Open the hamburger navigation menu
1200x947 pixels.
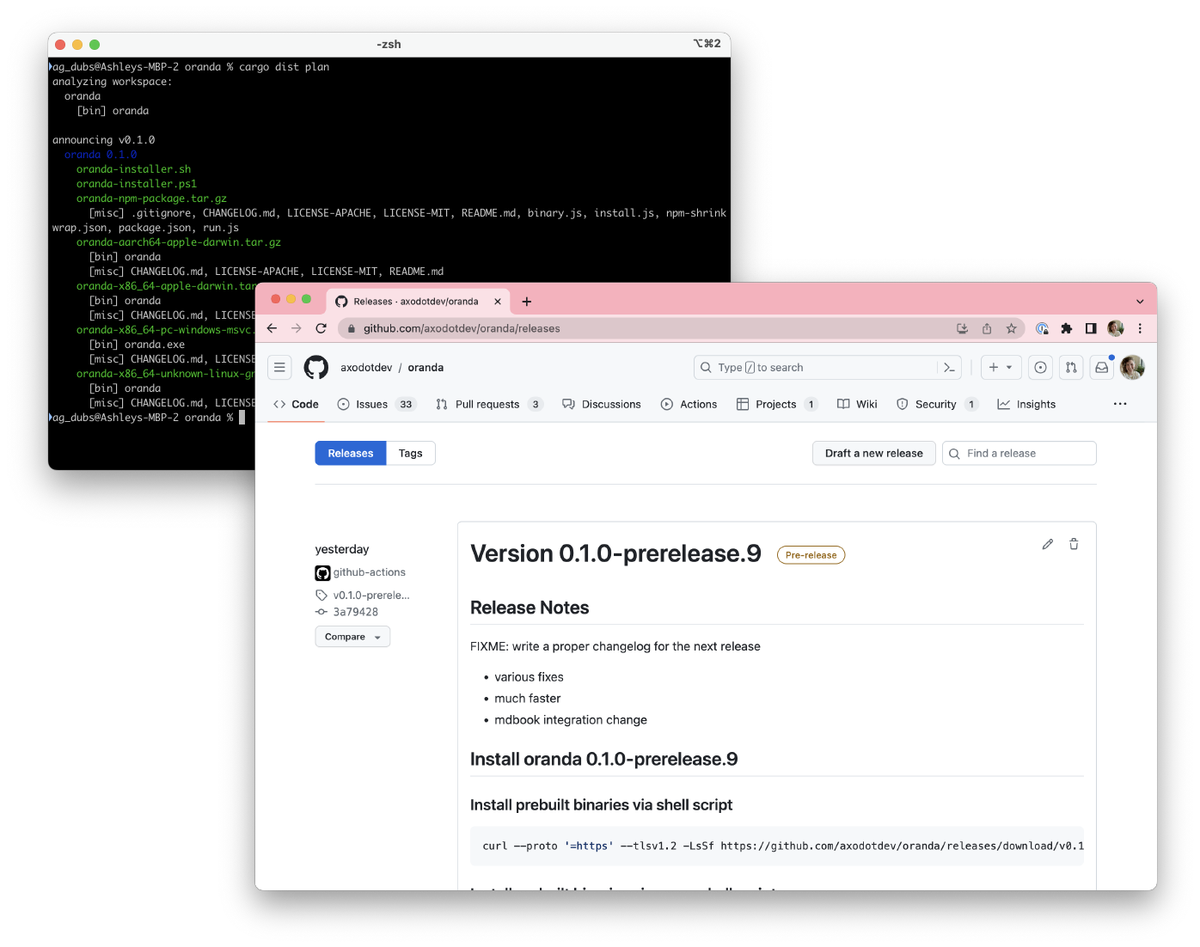(x=279, y=368)
